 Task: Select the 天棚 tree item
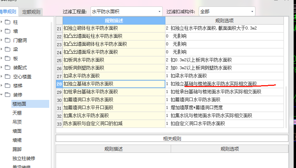17,113
